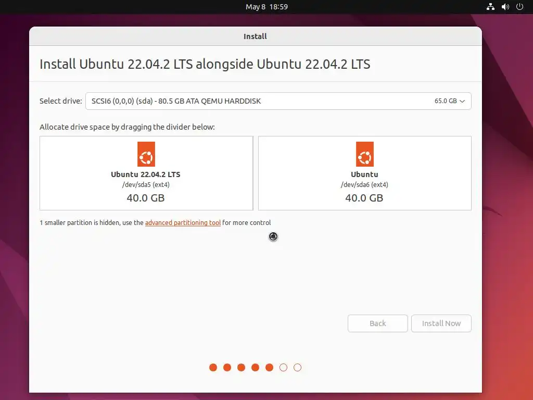Click the Ubuntu logo above /dev/sda6
The width and height of the screenshot is (533, 400).
tap(365, 154)
